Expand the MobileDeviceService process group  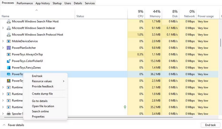[x=3, y=41]
